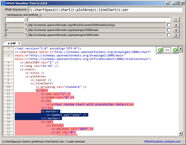Toggle the checkbox for the r namespace
Image resolution: width=186 pixels, height=145 pixels.
pos(169,25)
